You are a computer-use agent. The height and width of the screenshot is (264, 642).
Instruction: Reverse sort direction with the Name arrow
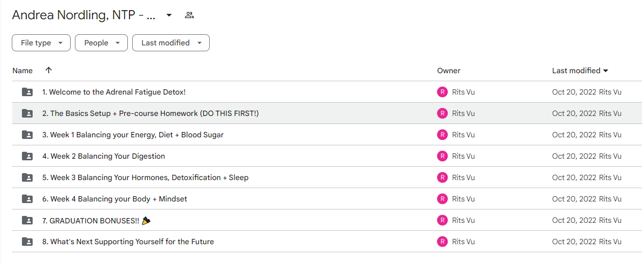tap(49, 71)
